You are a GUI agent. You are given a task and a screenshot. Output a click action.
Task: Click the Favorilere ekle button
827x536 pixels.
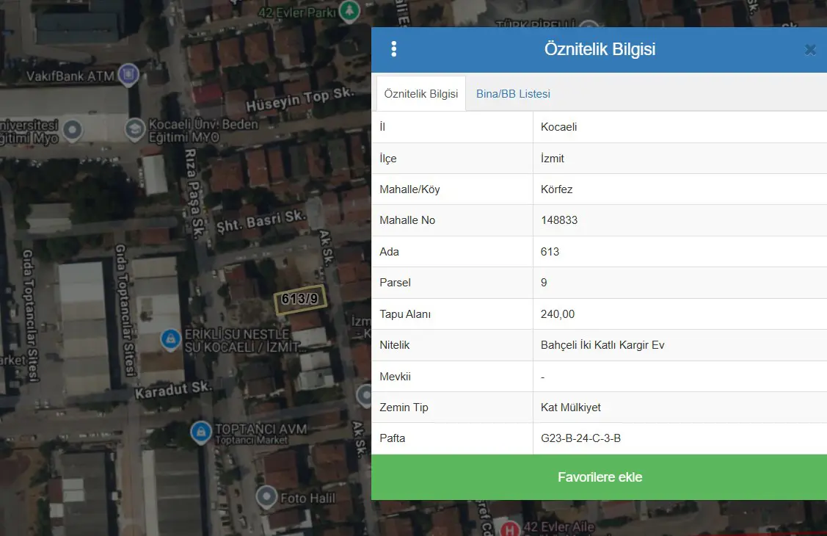pyautogui.click(x=599, y=477)
